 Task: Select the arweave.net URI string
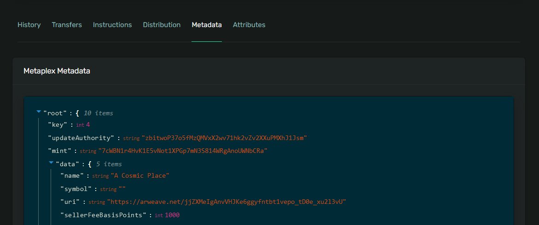[226, 202]
